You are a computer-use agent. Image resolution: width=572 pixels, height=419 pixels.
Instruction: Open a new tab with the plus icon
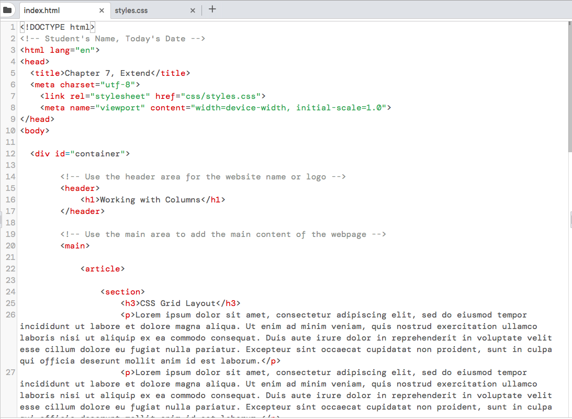click(x=212, y=9)
